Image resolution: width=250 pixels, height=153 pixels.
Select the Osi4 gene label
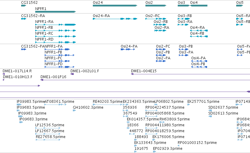pyautogui.click(x=194, y=3)
